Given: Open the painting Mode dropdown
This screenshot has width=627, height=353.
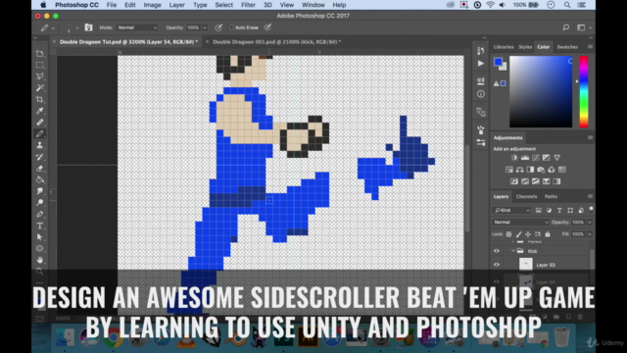Looking at the screenshot, I should [137, 27].
